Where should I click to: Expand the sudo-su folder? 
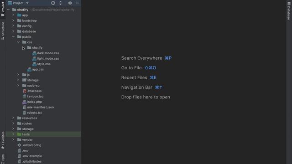pyautogui.click(x=18, y=85)
